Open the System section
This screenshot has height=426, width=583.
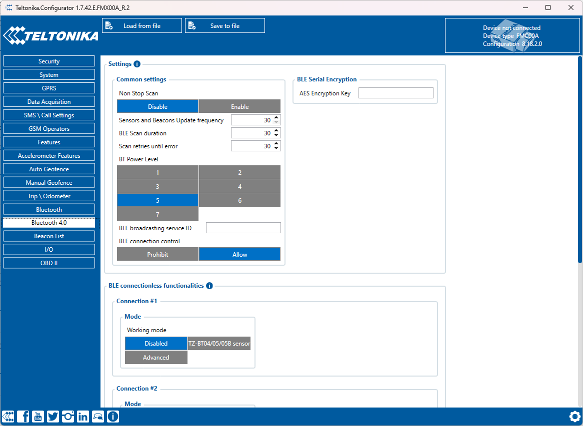(49, 74)
